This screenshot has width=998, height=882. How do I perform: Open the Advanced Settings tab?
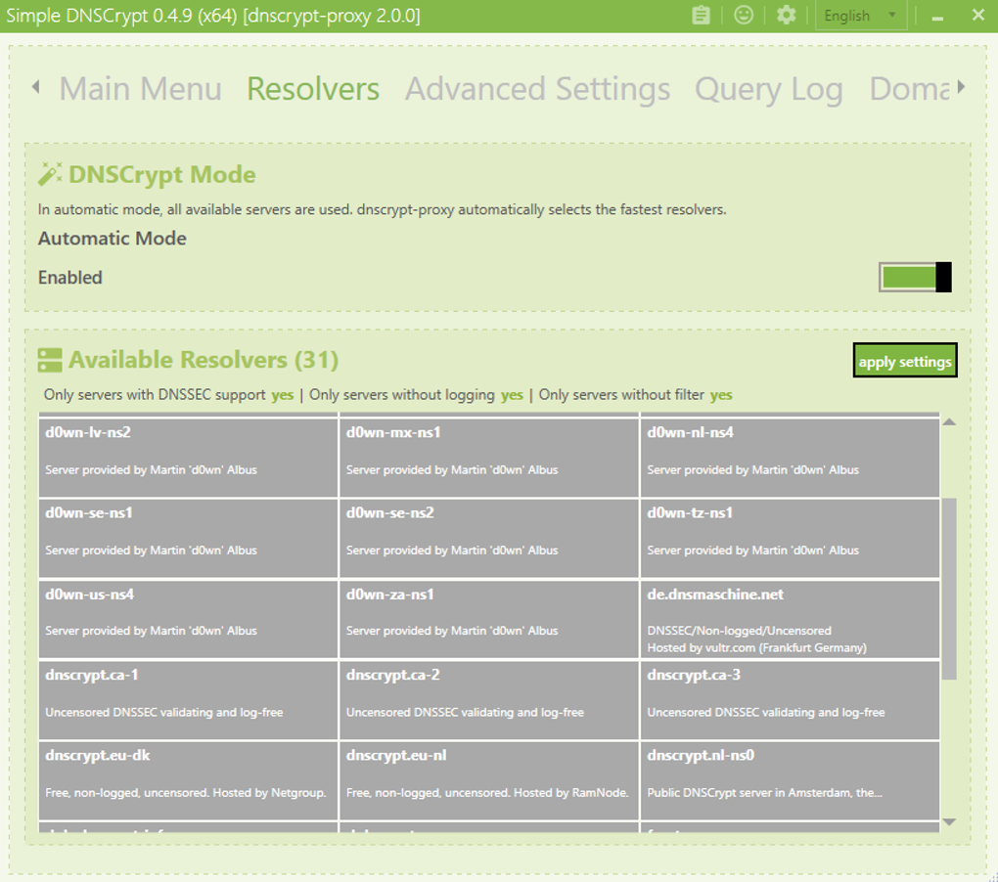pyautogui.click(x=537, y=88)
